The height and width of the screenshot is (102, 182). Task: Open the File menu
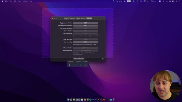[11, 1]
